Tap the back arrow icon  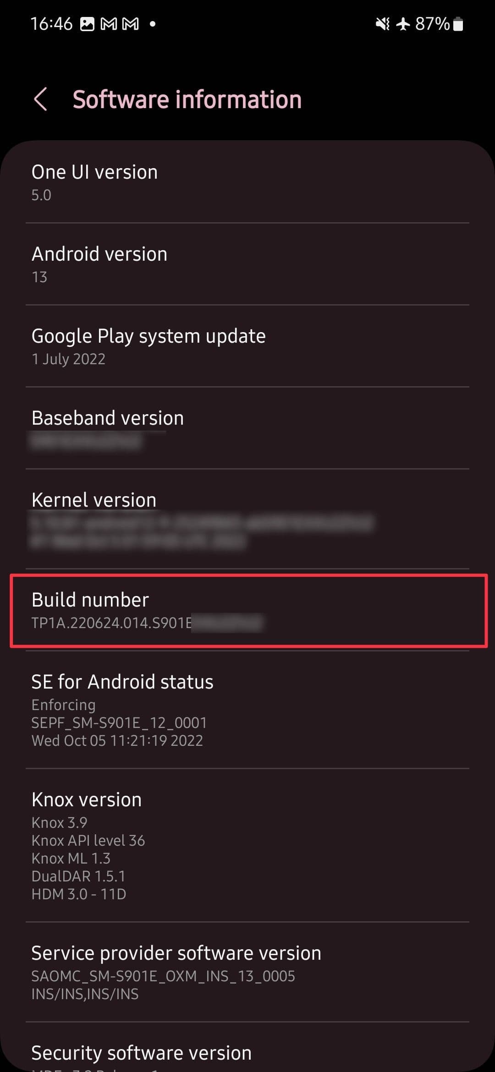click(41, 99)
